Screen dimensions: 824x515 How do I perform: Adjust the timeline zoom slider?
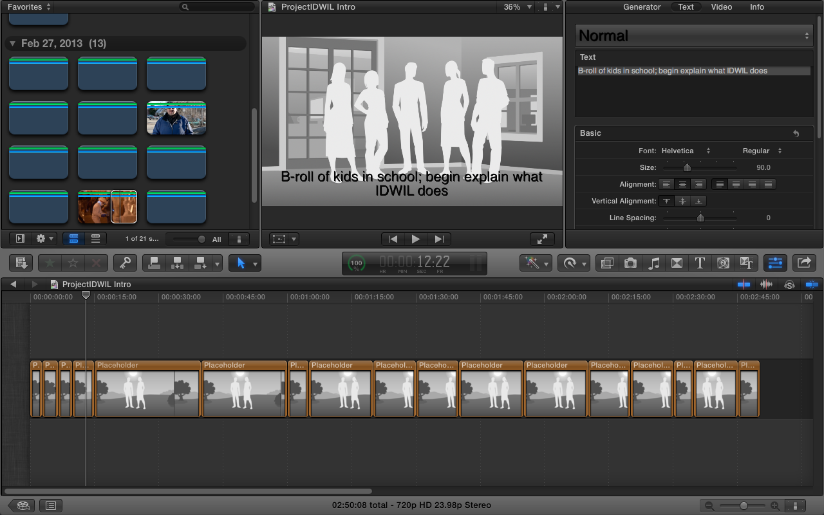pyautogui.click(x=742, y=506)
